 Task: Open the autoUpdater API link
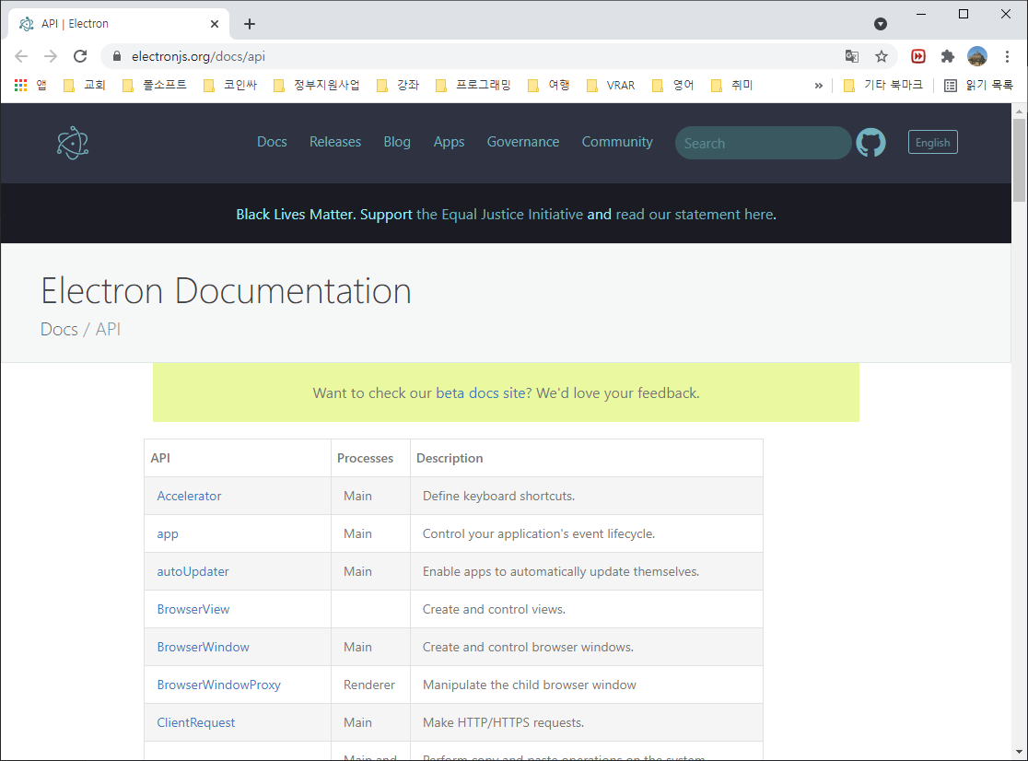pyautogui.click(x=193, y=571)
